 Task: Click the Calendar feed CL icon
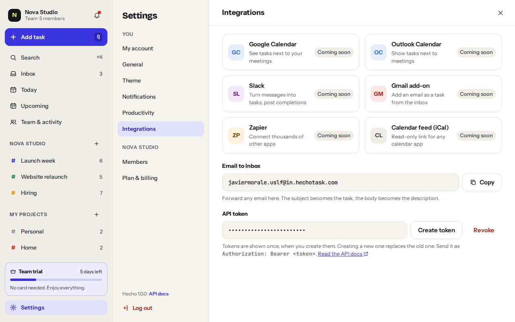tap(379, 136)
